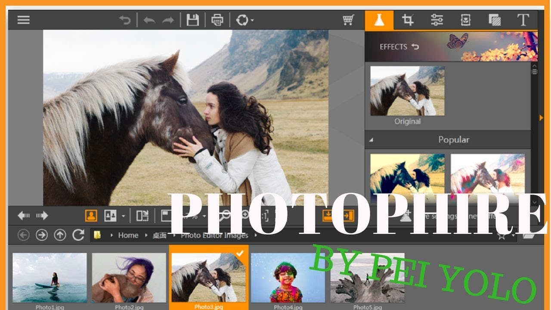Redo the last undone edit
Viewport: 551px width, 310px height.
click(168, 20)
